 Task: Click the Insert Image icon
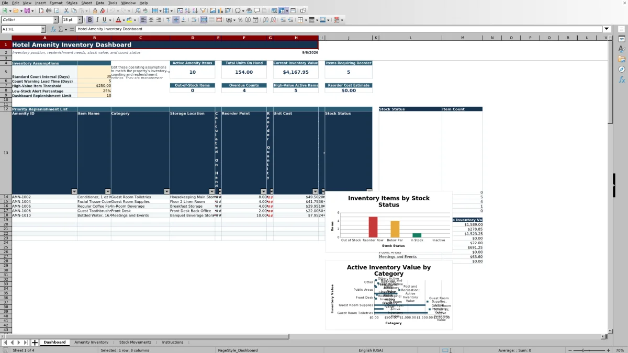click(212, 10)
